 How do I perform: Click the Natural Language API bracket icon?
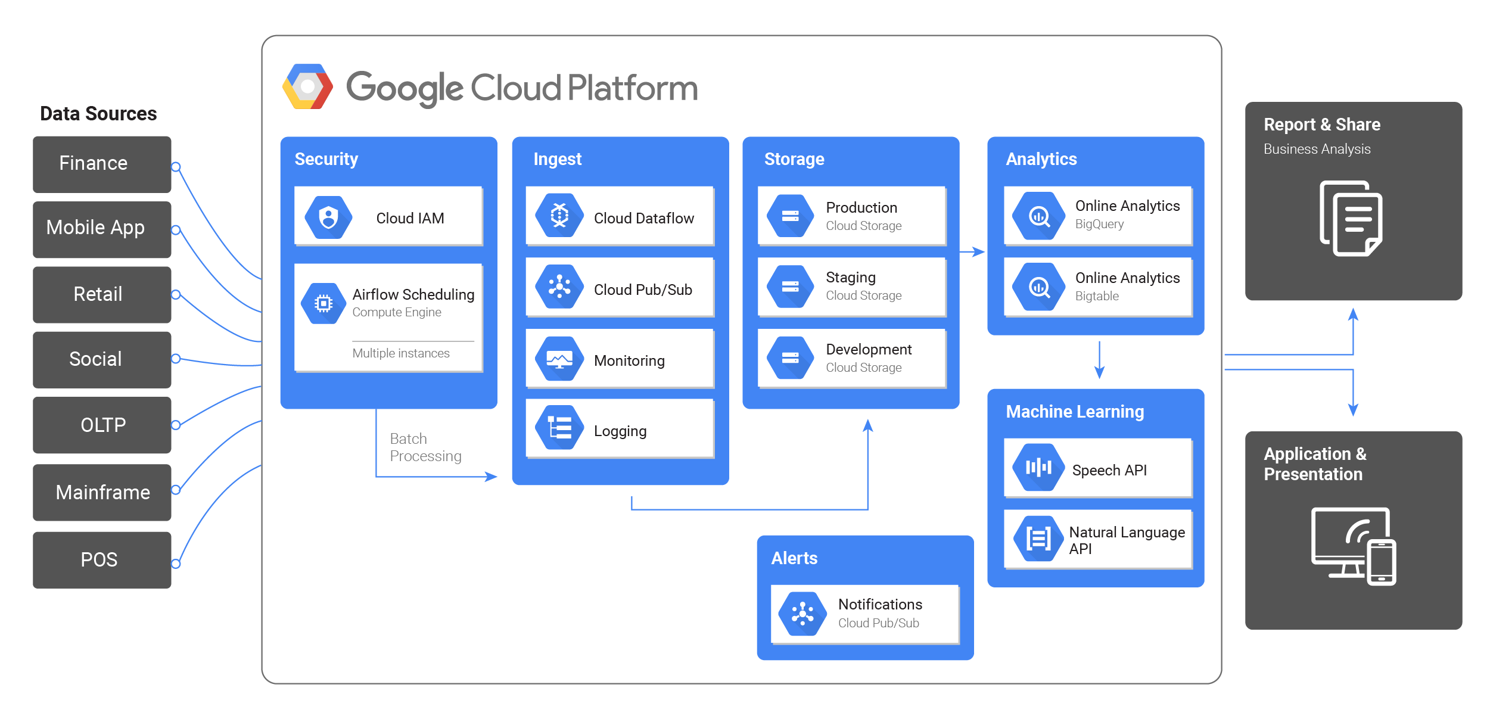[x=1038, y=539]
